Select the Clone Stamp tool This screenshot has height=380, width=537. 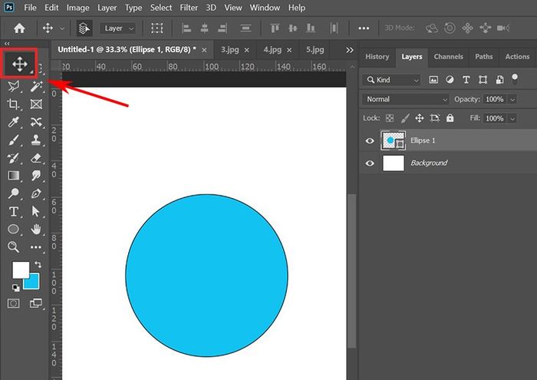point(36,140)
